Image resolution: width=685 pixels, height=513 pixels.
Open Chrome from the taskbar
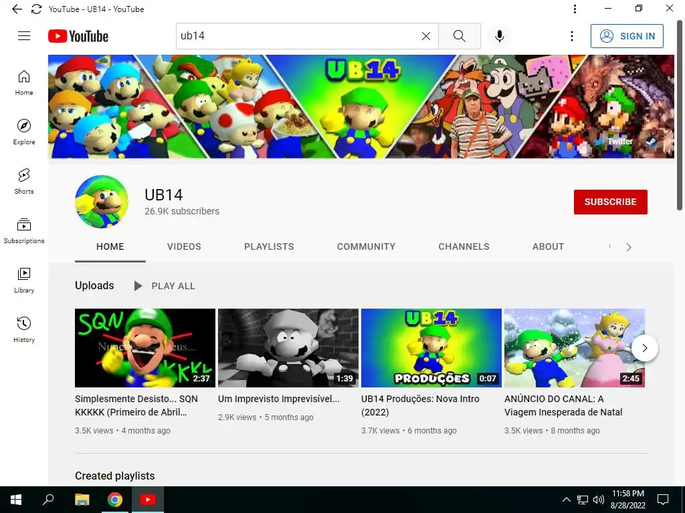click(x=115, y=500)
